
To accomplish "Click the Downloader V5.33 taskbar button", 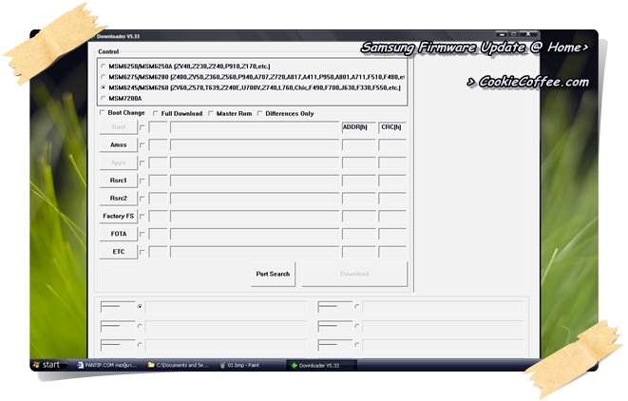I will tap(321, 365).
